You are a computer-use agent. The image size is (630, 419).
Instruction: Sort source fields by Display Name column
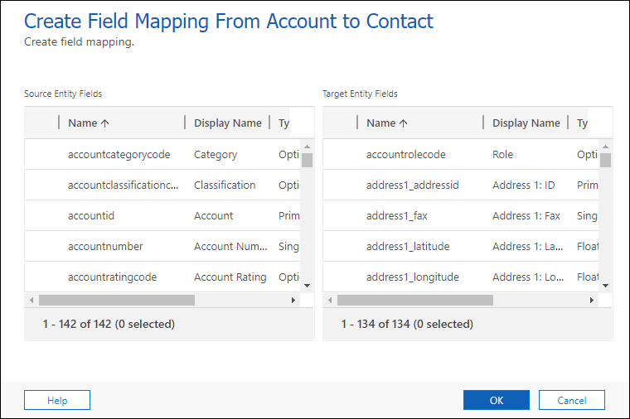click(x=227, y=123)
